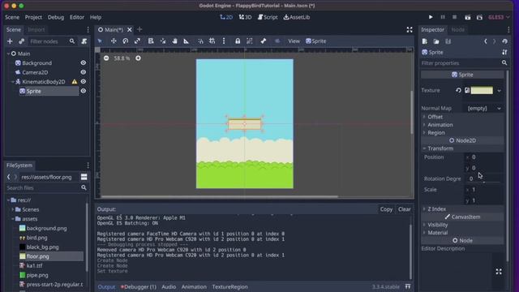Image resolution: width=519 pixels, height=292 pixels.
Task: Toggle smart snapping in the toolbar
Action: tap(200, 41)
